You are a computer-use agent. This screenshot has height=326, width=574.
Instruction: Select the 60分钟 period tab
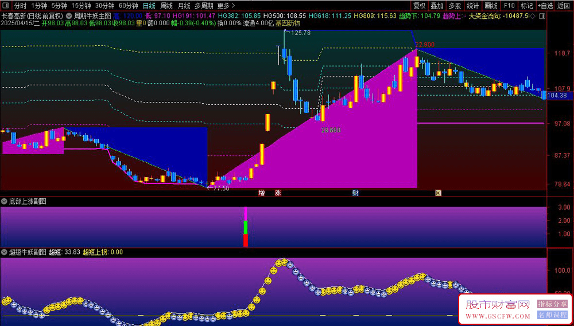129,6
